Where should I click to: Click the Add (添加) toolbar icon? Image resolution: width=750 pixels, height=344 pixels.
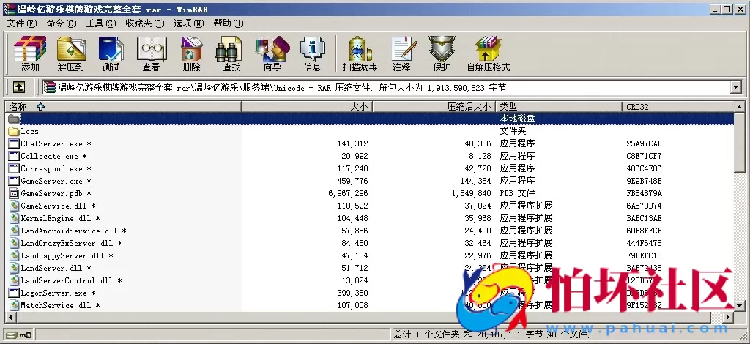30,53
